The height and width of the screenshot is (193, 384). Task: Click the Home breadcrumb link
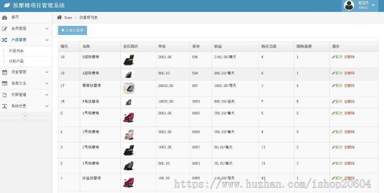pyautogui.click(x=68, y=17)
